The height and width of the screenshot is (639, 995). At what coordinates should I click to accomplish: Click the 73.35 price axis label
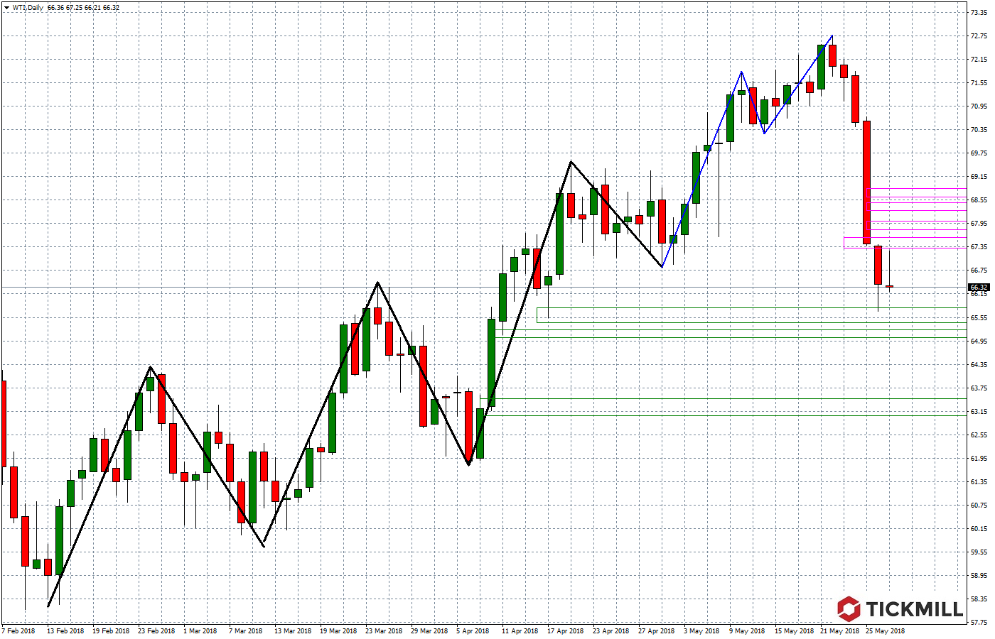(x=979, y=13)
